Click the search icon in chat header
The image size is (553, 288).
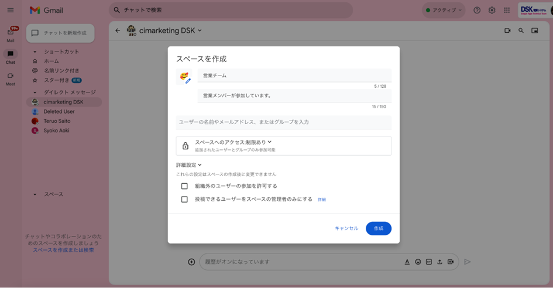(x=521, y=30)
